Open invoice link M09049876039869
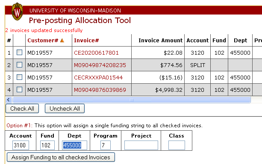 coord(100,90)
